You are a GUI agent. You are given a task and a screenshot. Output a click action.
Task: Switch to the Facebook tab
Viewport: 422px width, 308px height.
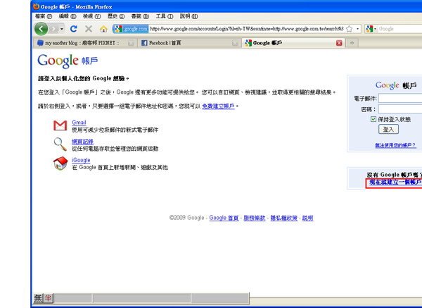[189, 43]
